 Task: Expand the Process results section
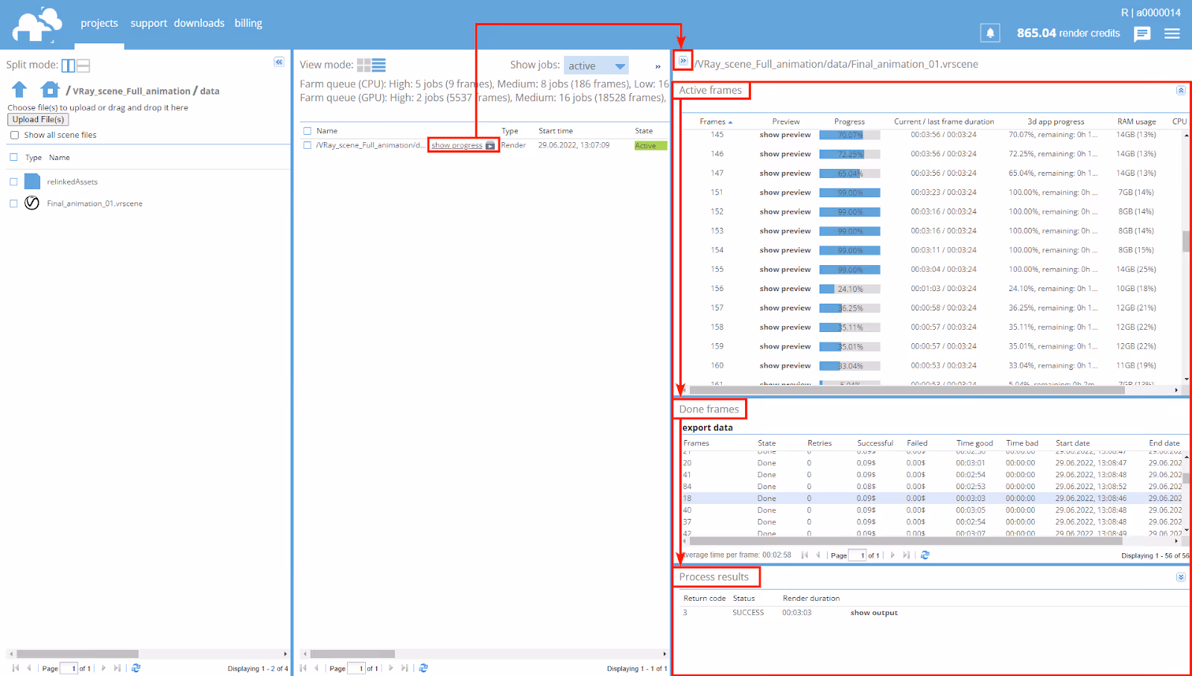click(1181, 577)
